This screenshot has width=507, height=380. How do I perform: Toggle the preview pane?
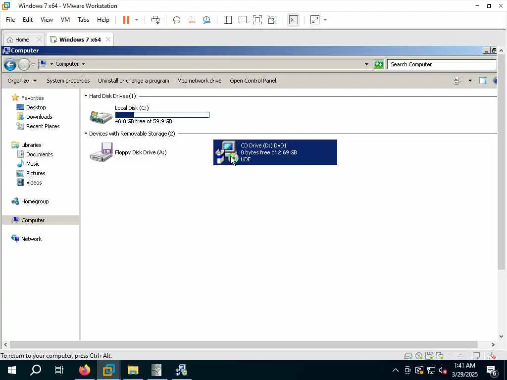(x=483, y=81)
